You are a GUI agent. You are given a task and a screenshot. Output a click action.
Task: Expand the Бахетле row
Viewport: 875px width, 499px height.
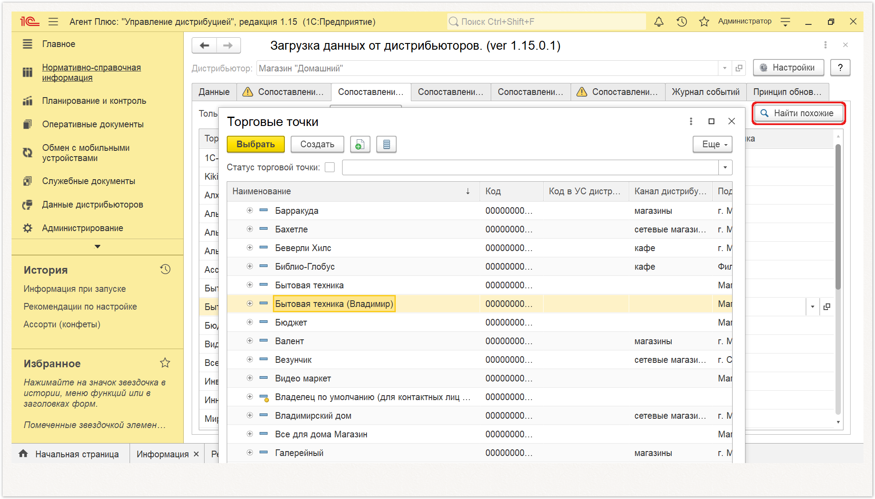250,229
